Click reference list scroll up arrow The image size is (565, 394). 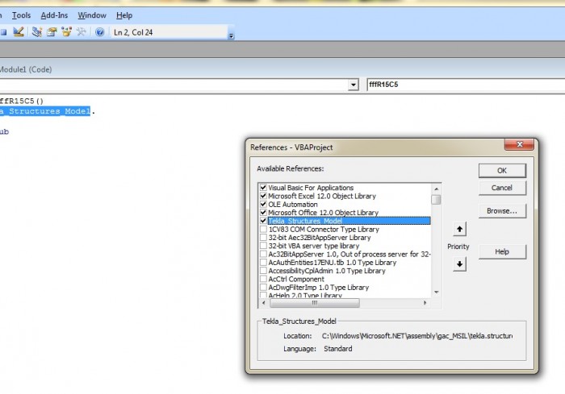(437, 189)
